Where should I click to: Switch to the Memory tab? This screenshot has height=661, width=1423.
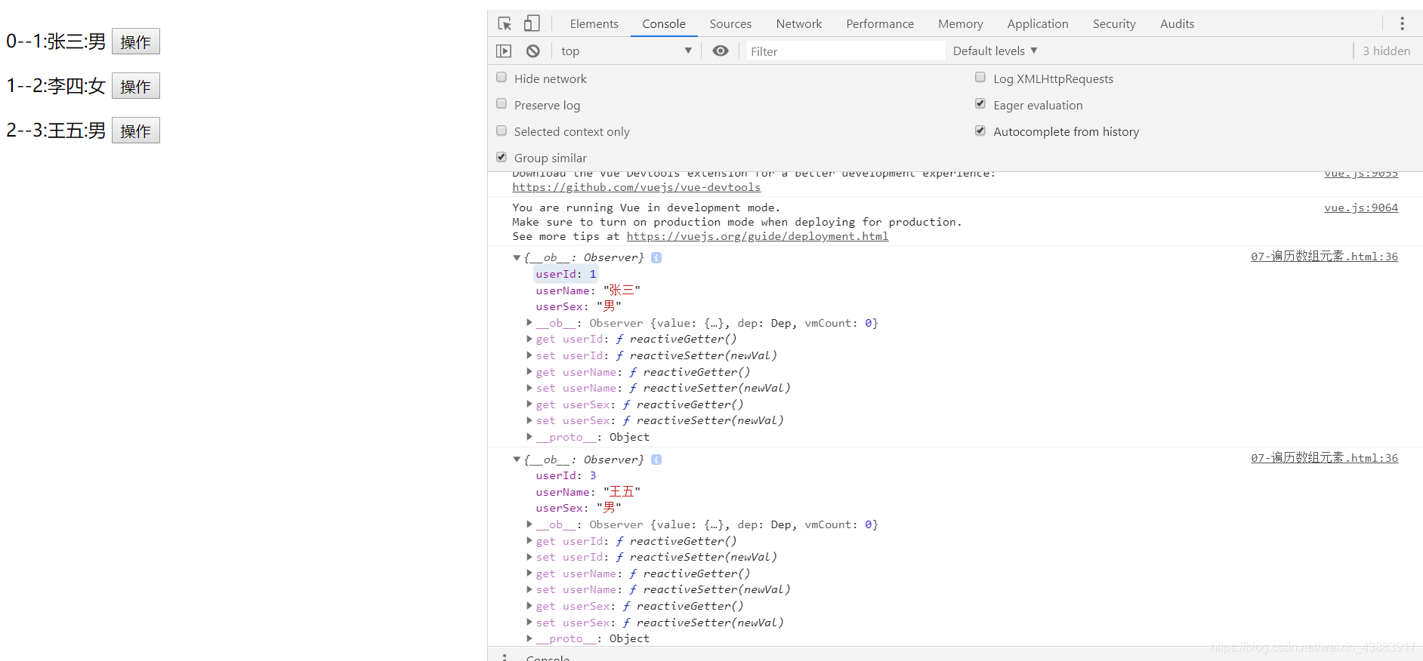960,23
